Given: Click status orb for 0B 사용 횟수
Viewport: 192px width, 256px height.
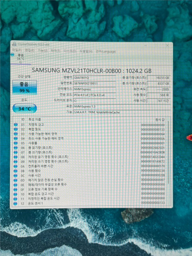Looking at the screenshot, I should click(16, 171).
